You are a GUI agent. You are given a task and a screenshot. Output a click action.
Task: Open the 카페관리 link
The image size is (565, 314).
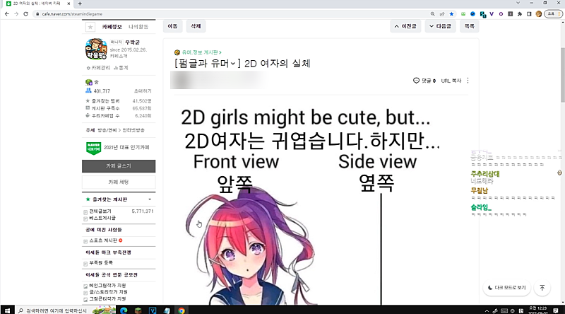(98, 68)
